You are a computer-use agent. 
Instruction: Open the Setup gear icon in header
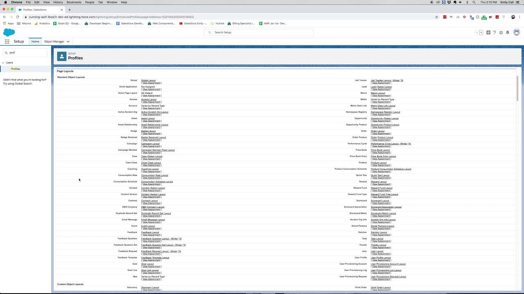(x=501, y=33)
